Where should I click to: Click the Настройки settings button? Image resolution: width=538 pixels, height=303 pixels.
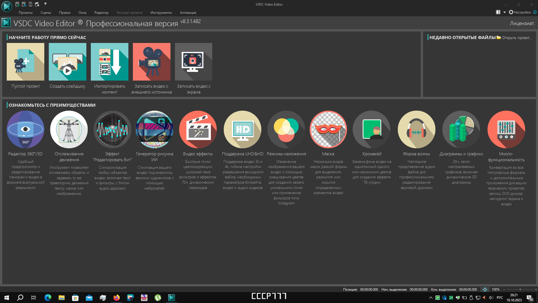(x=520, y=12)
